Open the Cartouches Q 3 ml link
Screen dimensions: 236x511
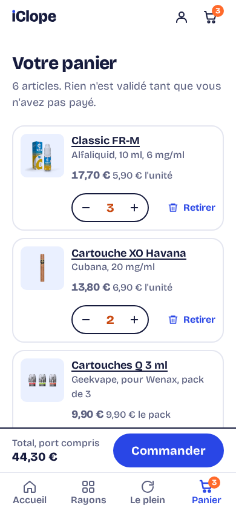tap(119, 365)
